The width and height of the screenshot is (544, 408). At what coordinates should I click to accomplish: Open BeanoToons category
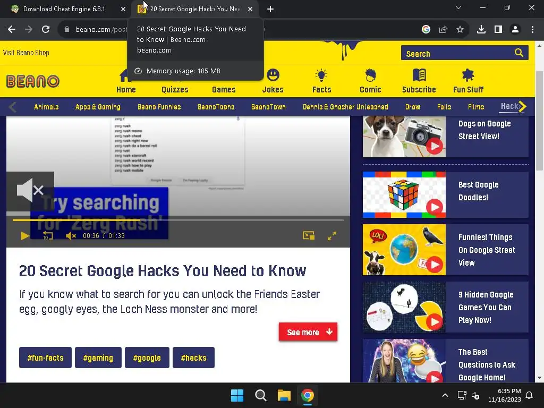[x=216, y=107]
